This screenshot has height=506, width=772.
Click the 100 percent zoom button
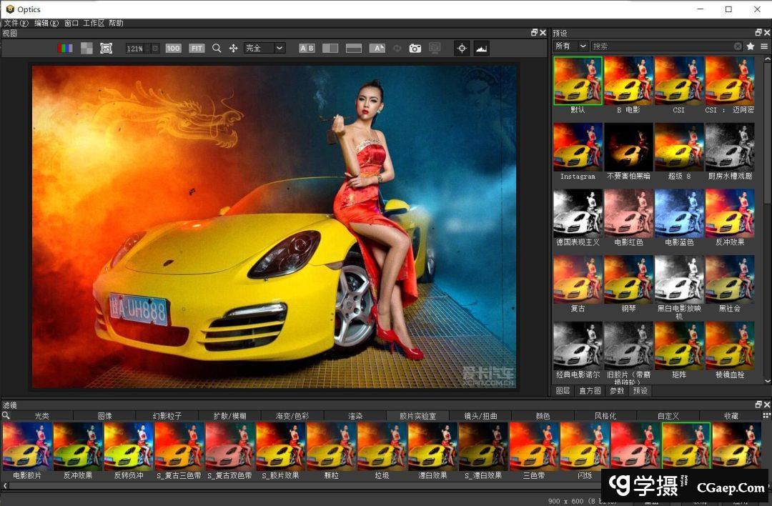click(173, 48)
